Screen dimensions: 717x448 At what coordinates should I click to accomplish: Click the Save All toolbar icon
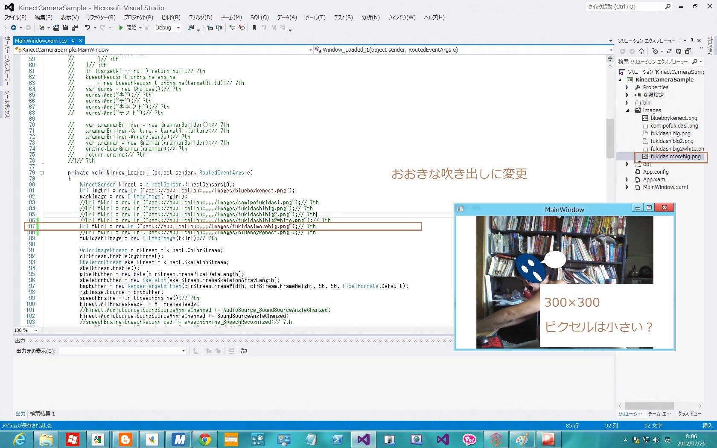tap(74, 28)
